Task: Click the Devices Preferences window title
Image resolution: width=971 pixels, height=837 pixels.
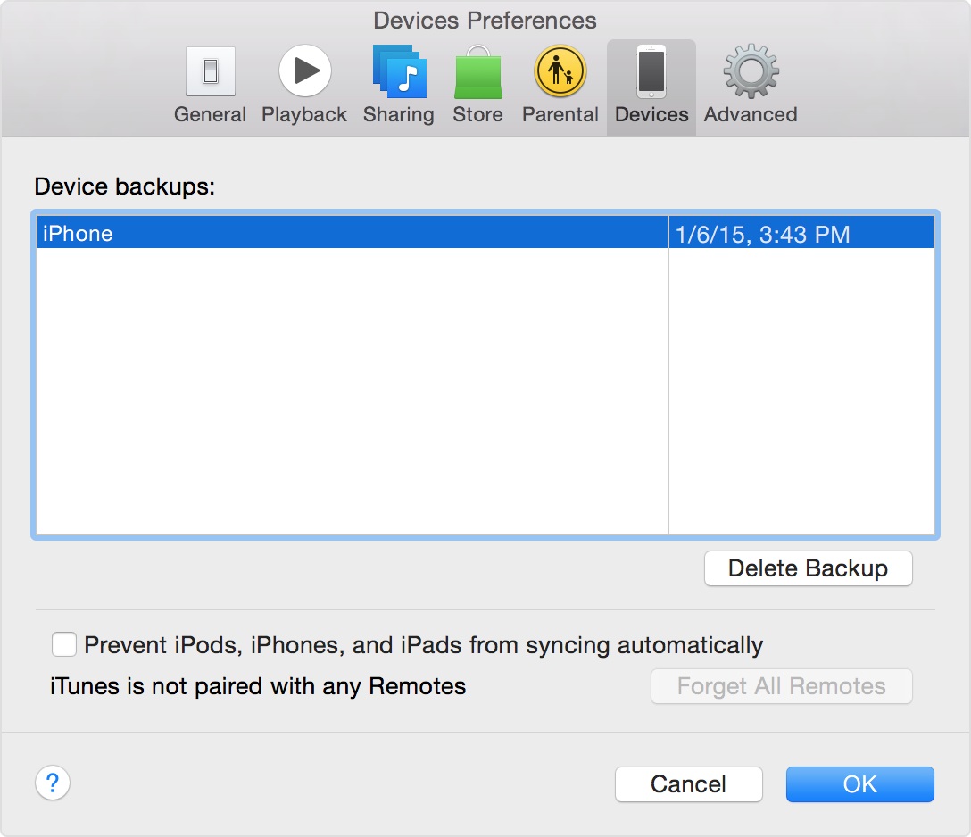Action: pyautogui.click(x=485, y=20)
